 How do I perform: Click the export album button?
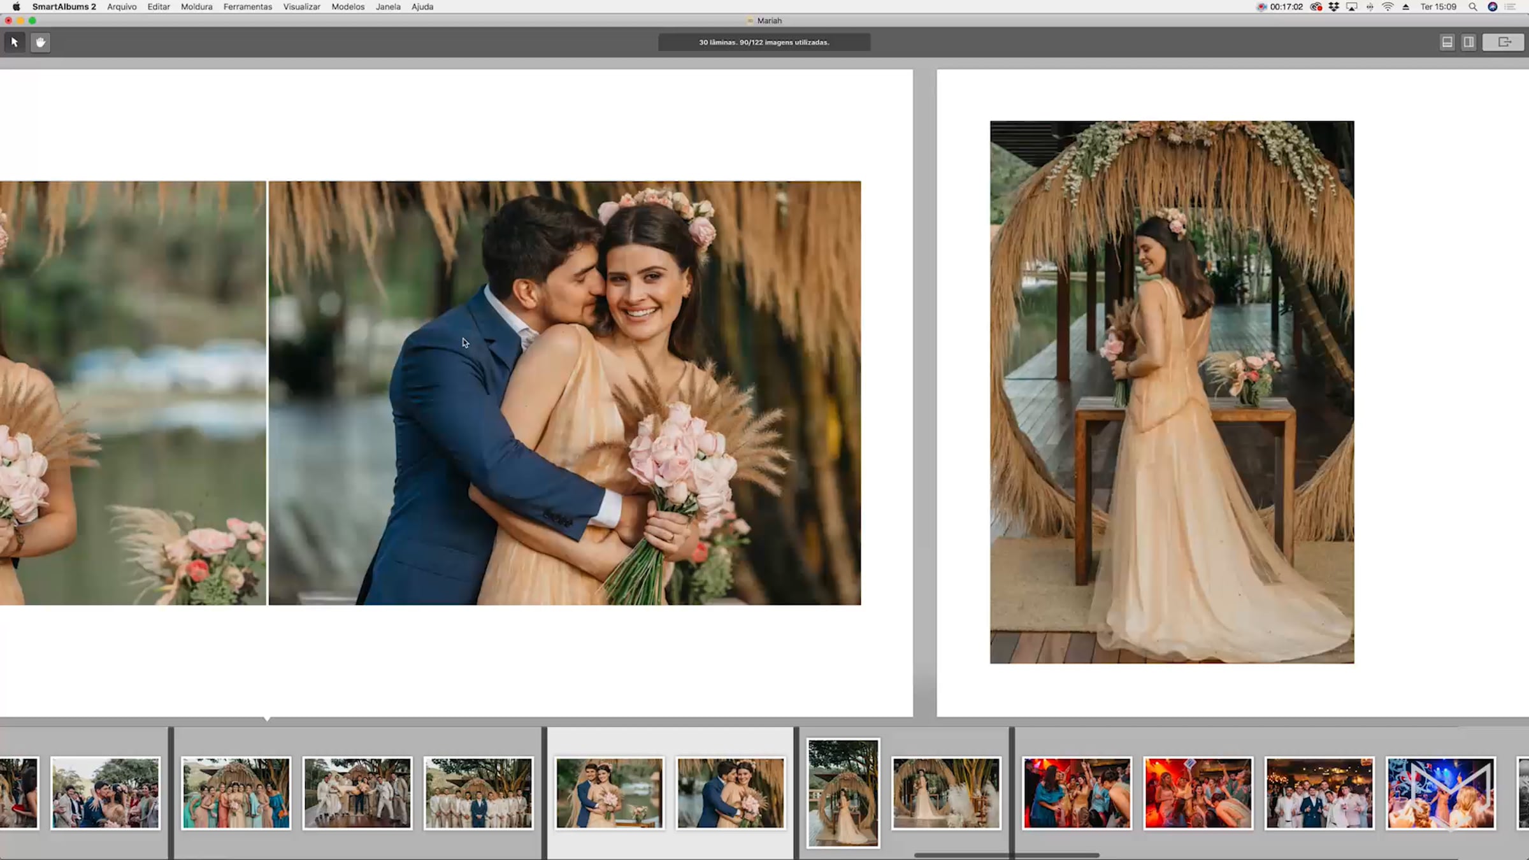click(1504, 42)
